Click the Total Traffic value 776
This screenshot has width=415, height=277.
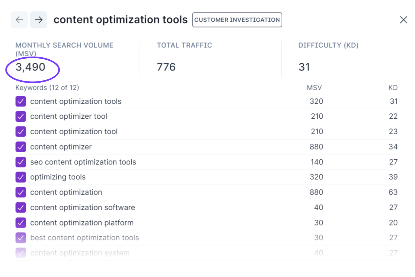coord(166,67)
